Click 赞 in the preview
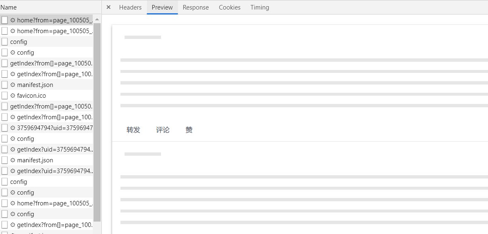 189,130
